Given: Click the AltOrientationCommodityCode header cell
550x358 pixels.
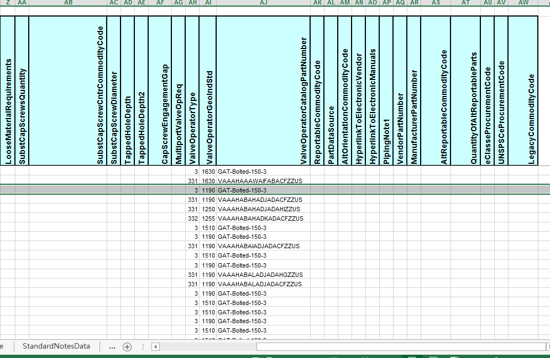Looking at the screenshot, I should (x=345, y=90).
